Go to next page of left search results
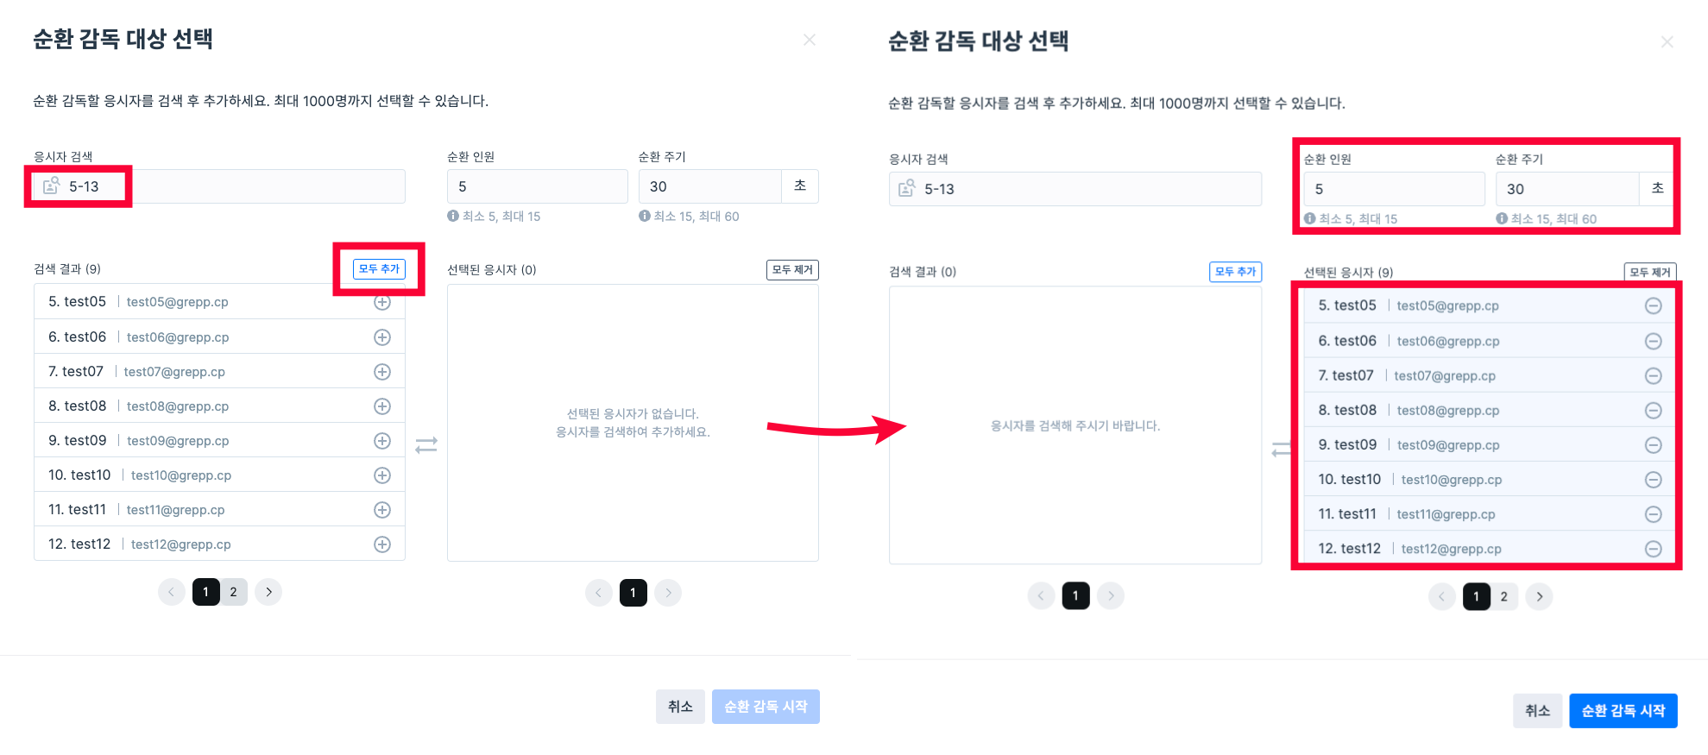1708x755 pixels. pos(268,592)
